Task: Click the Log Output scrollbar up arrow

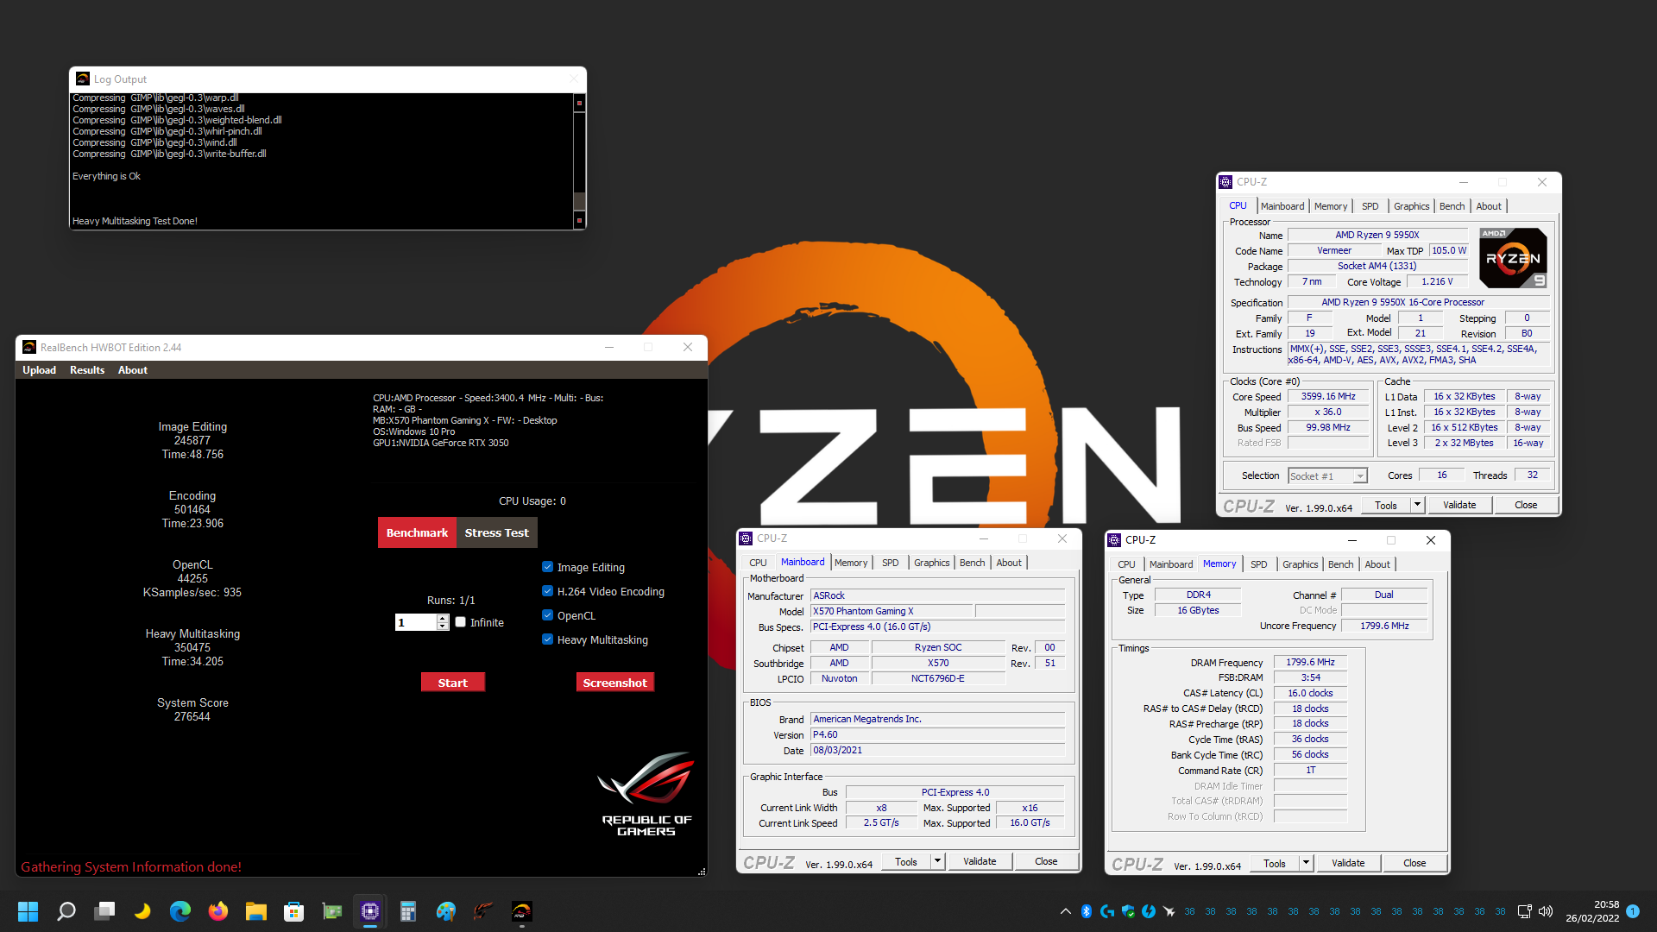Action: coord(579,103)
